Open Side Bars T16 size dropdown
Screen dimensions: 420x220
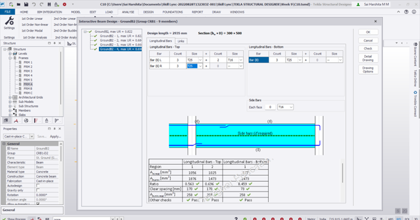291,107
